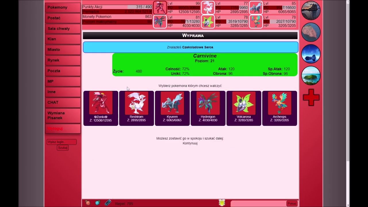Travel to the pink mountain location

coord(311,32)
